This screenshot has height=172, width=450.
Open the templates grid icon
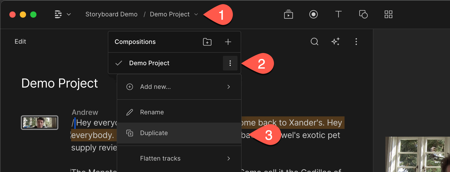click(x=389, y=14)
